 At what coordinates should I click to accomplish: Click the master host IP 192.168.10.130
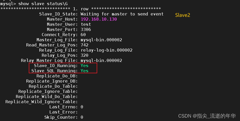(99, 19)
